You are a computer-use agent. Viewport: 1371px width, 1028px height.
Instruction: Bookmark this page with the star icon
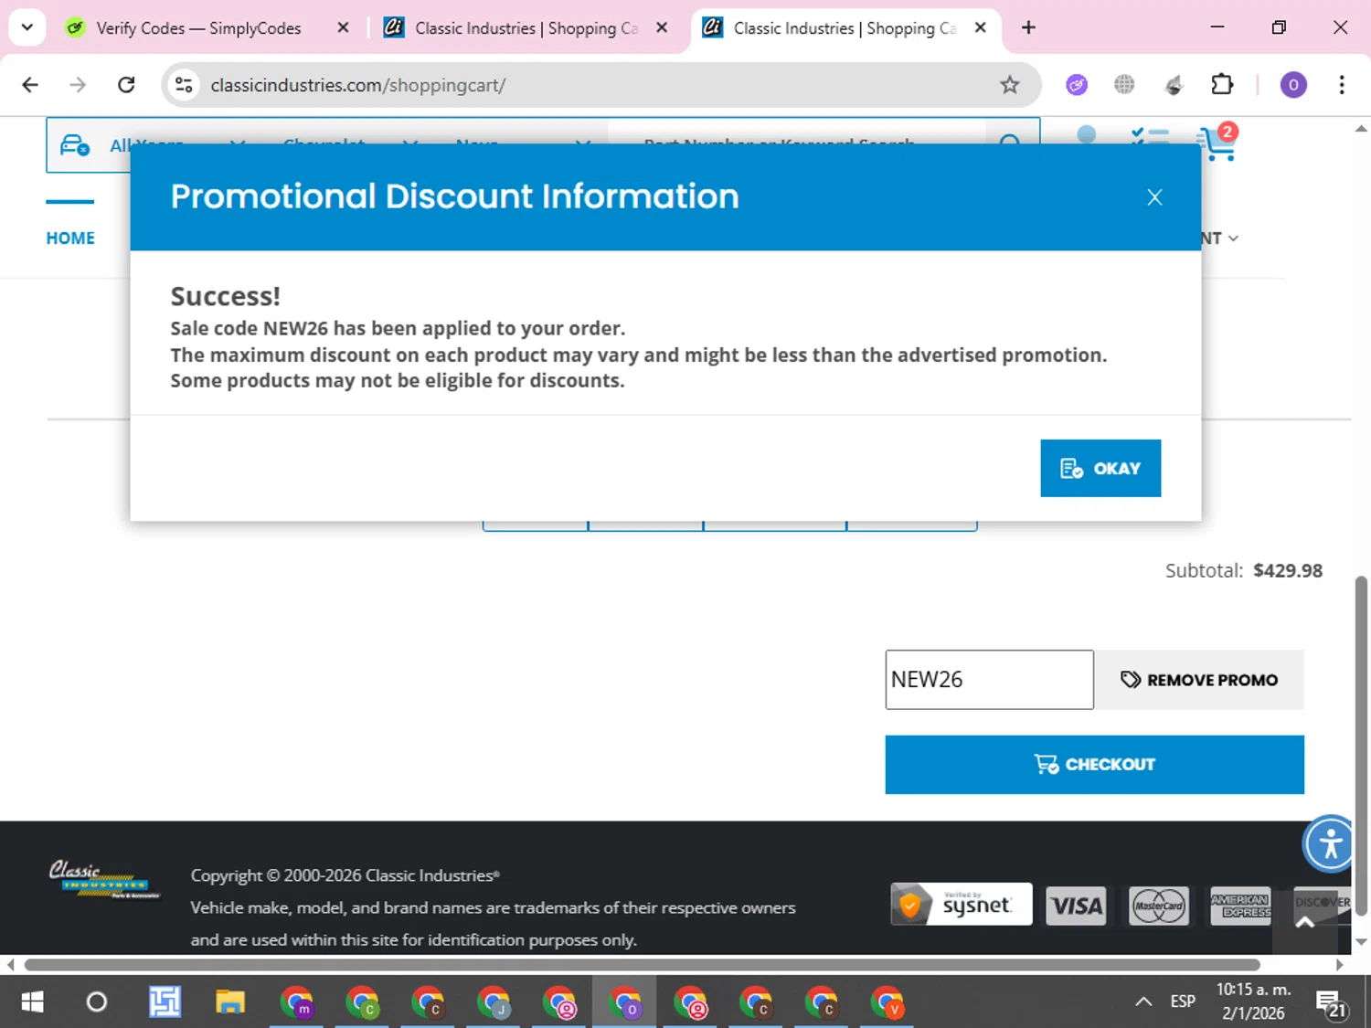[x=1009, y=85]
